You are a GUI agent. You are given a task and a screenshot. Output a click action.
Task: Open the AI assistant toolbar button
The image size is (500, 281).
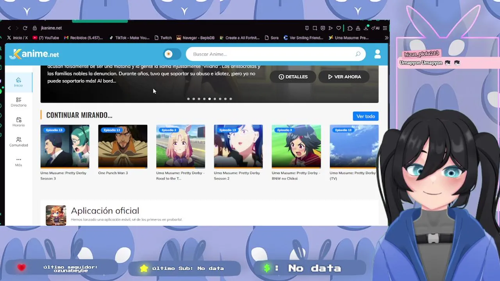click(x=376, y=28)
